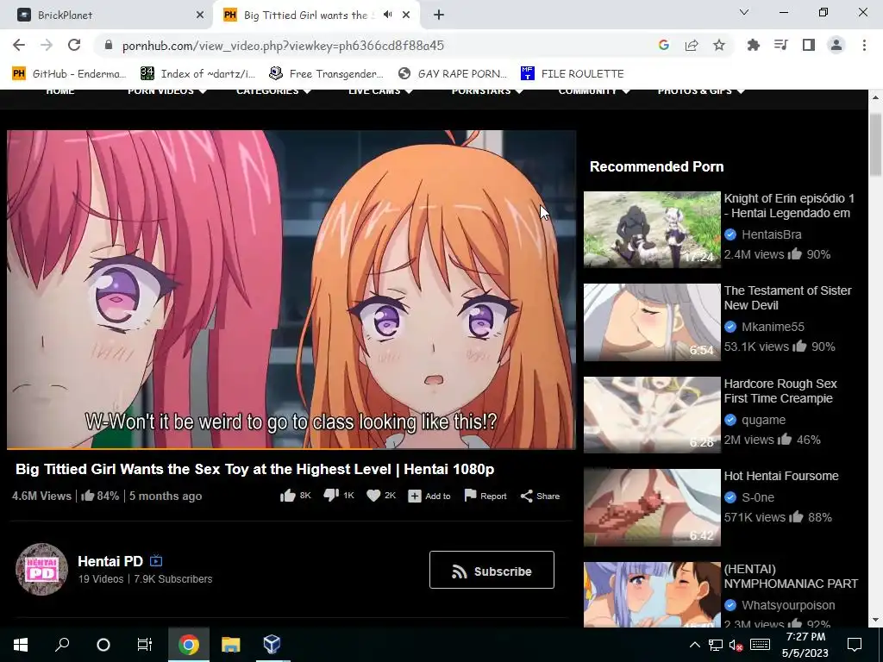Open the tab search chevron in title bar
Image resolution: width=883 pixels, height=662 pixels.
click(x=744, y=12)
